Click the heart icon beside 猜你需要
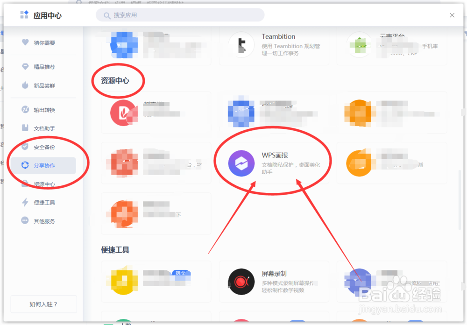This screenshot has width=467, height=325. [25, 42]
